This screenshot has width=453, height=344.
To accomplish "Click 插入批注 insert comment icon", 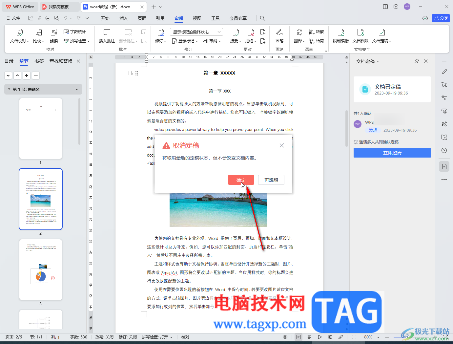I will [x=107, y=36].
